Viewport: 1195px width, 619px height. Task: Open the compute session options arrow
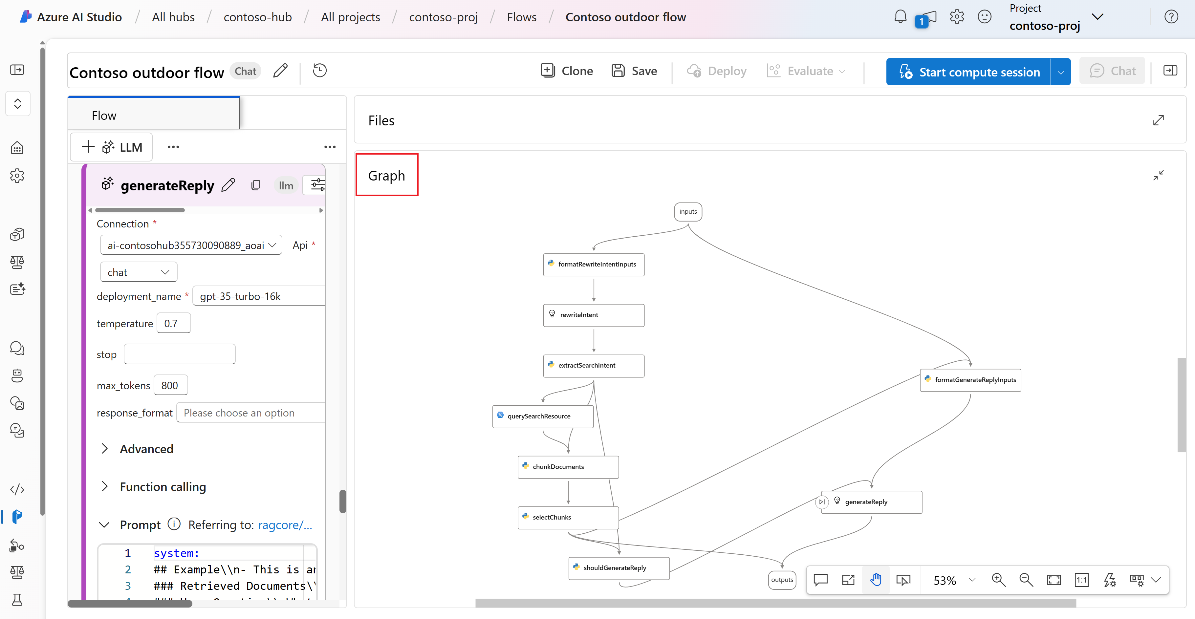[1060, 72]
